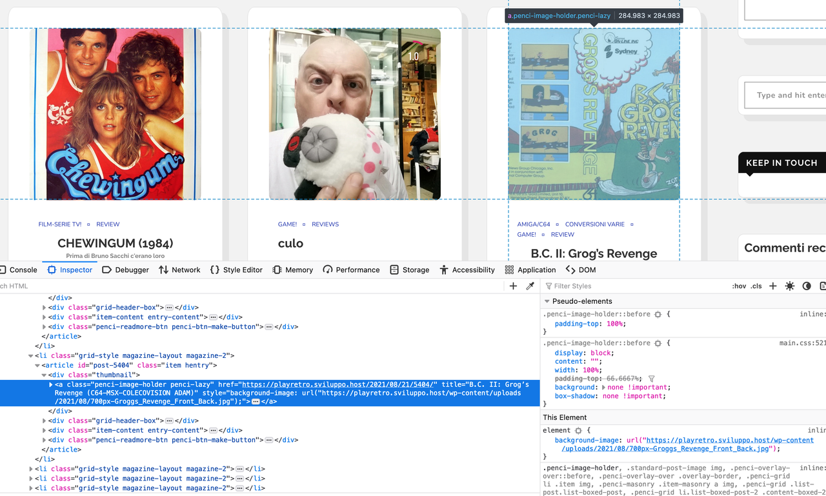
Task: Click filter icon next to overridden padding-top
Action: tap(651, 379)
